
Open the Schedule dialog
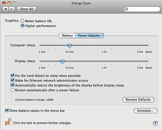click(x=145, y=111)
